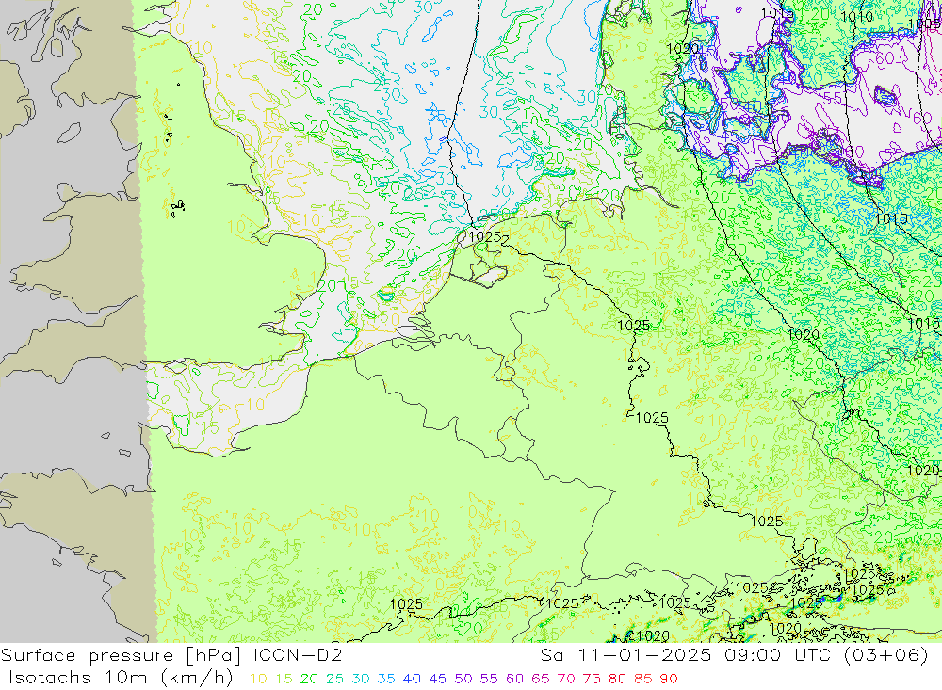The height and width of the screenshot is (690, 942).
Task: Click the yellow '10' value in the legend
Action: pyautogui.click(x=258, y=679)
